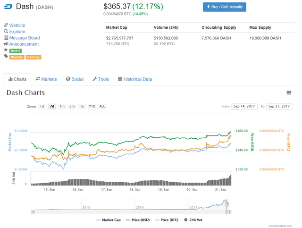Click the tag icon beside Mineable
Screen dimensions: 302x228
point(6,56)
